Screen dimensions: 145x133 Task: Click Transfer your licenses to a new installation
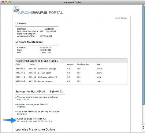pos(38,97)
